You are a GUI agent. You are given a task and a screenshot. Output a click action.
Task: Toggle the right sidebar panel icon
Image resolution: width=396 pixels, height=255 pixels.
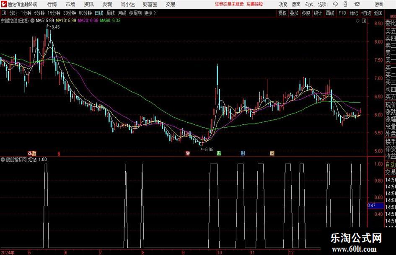(x=364, y=21)
